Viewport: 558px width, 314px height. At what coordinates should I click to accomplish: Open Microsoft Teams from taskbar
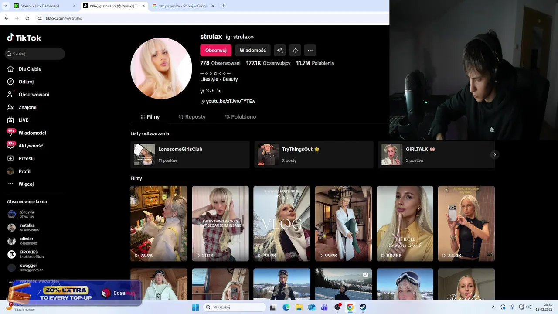[x=324, y=307]
